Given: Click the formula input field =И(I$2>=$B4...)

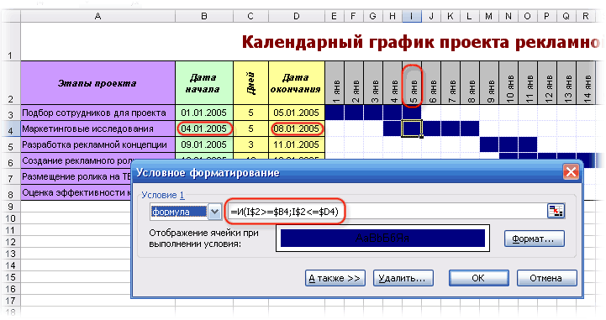Looking at the screenshot, I should tap(387, 212).
